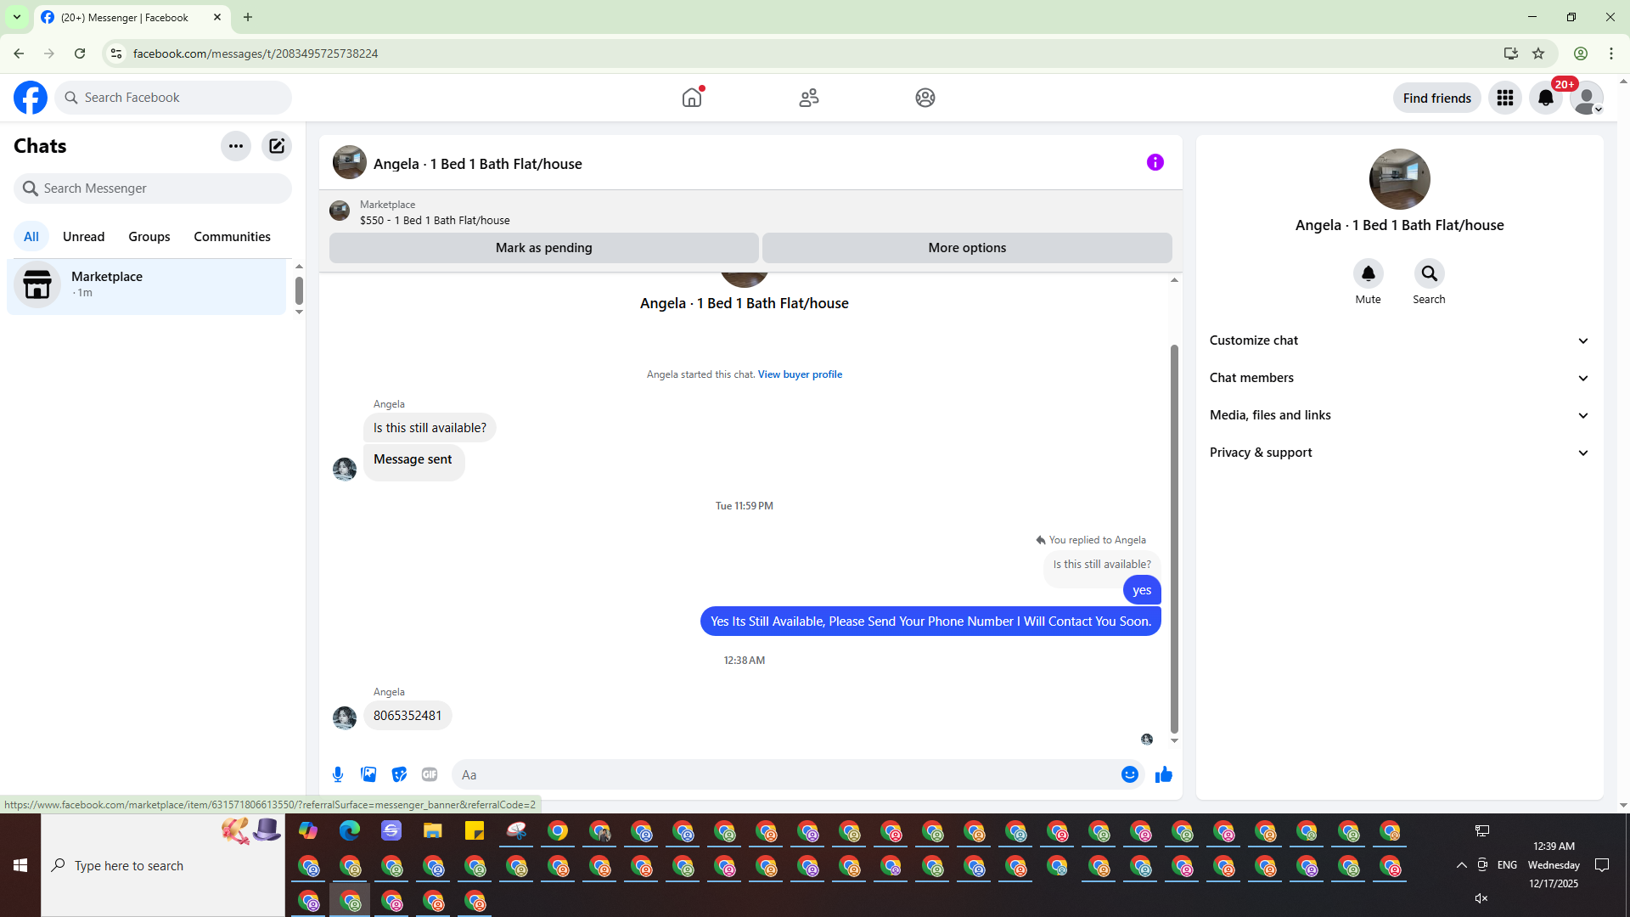Open Facebook notifications bell
Screen dimensions: 1630x917
pos(1545,98)
